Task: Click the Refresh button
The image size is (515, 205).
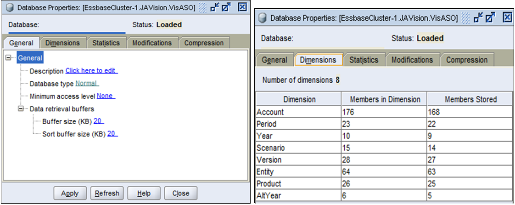Action: 107,193
